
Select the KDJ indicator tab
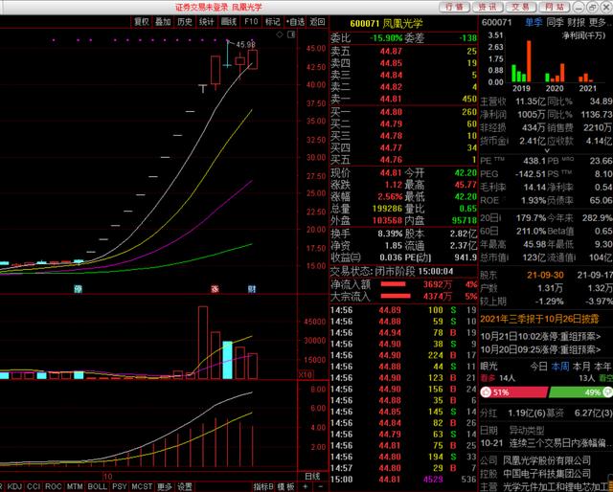15,485
